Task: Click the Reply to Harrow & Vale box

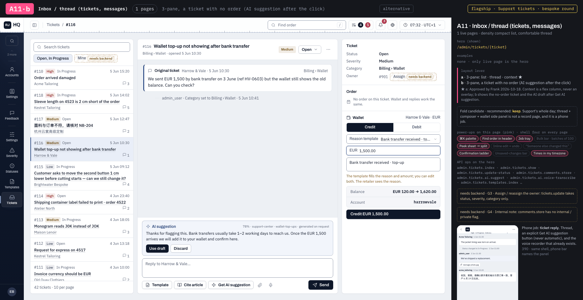Action: coord(238,268)
